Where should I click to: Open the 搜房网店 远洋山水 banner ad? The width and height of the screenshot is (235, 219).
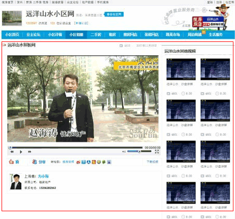208,22
